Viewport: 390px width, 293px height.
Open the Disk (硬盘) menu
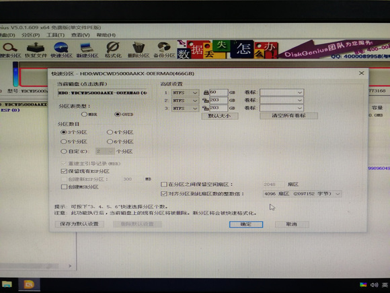coord(7,35)
